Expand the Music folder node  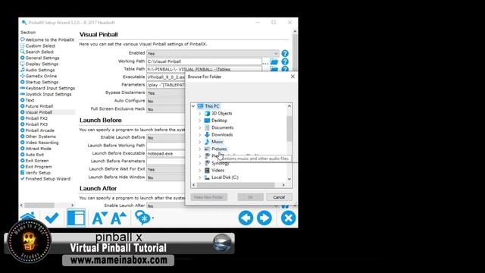[x=200, y=142]
